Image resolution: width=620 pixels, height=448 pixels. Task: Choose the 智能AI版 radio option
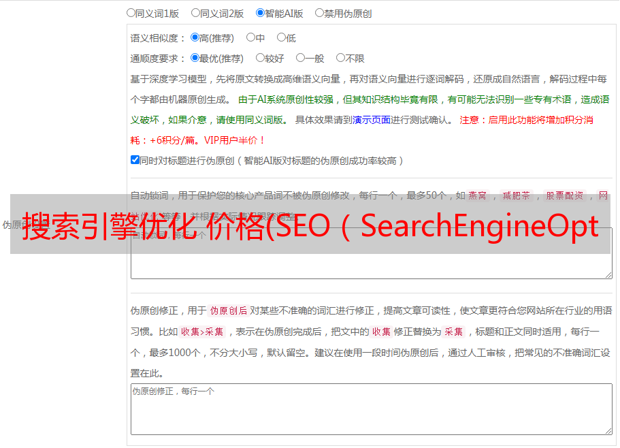[260, 13]
